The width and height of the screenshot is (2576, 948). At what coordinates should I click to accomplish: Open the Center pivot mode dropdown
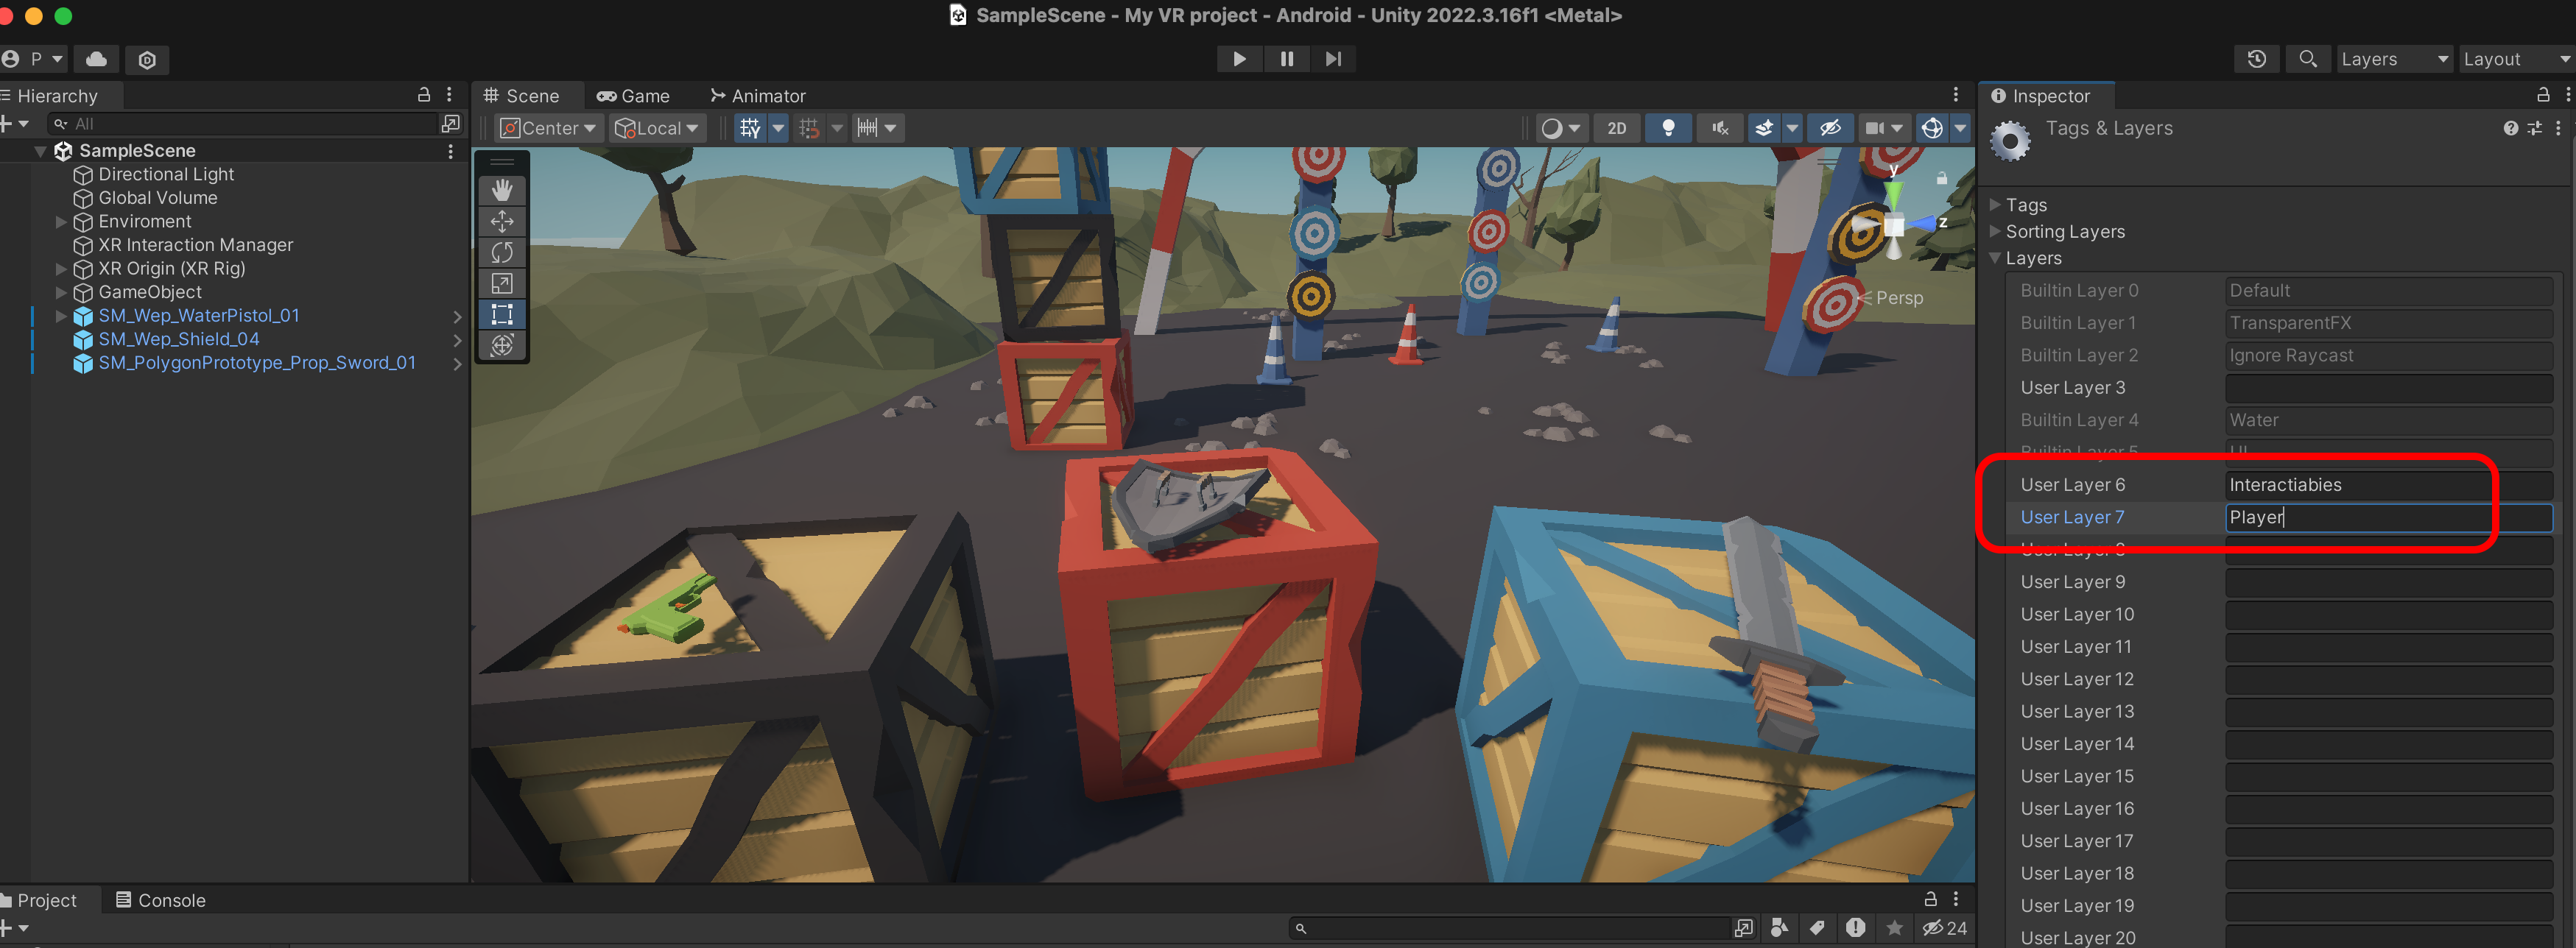tap(548, 128)
